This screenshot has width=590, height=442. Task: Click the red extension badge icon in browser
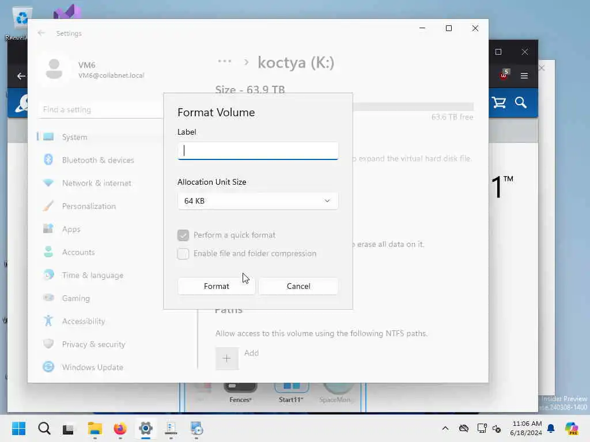point(504,74)
